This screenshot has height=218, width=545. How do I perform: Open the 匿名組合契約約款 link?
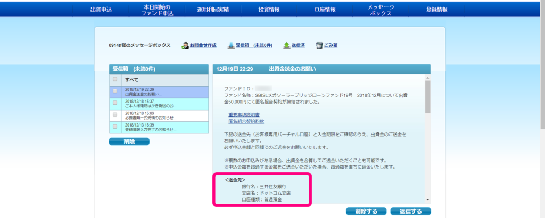246,121
